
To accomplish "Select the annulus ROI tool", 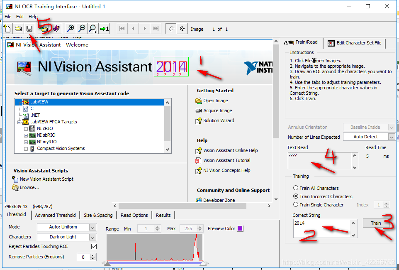I will point(182,29).
